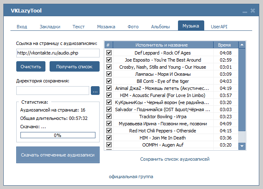
Task: Click the audio page URL input field
Action: pos(58,53)
